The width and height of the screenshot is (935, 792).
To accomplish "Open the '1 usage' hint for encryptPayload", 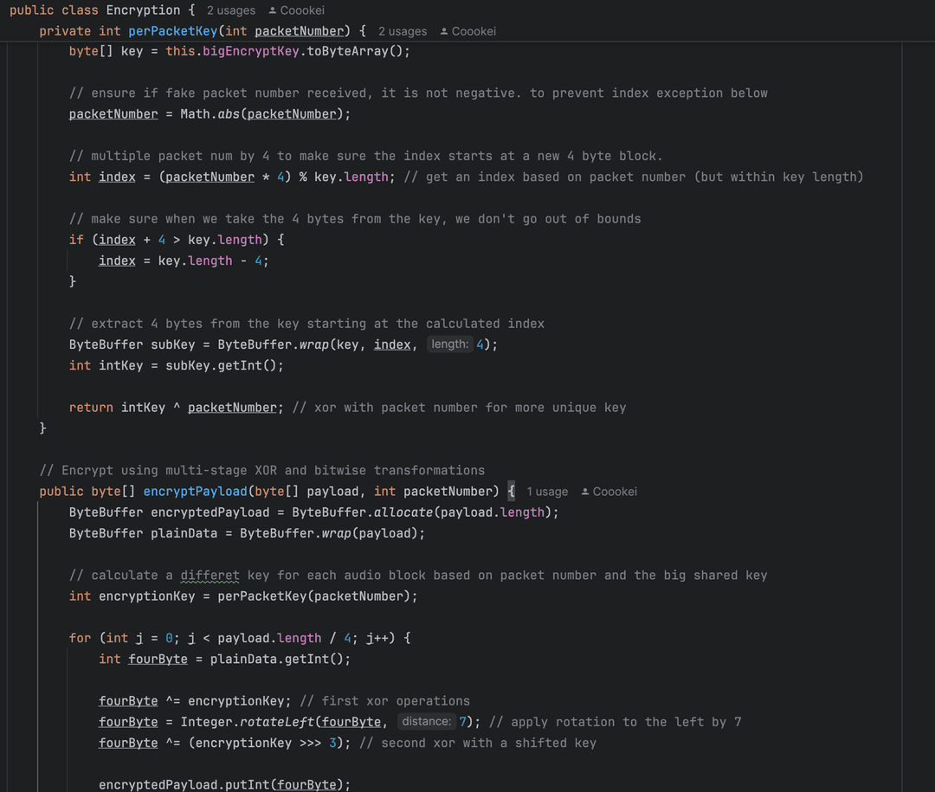I will pos(547,491).
